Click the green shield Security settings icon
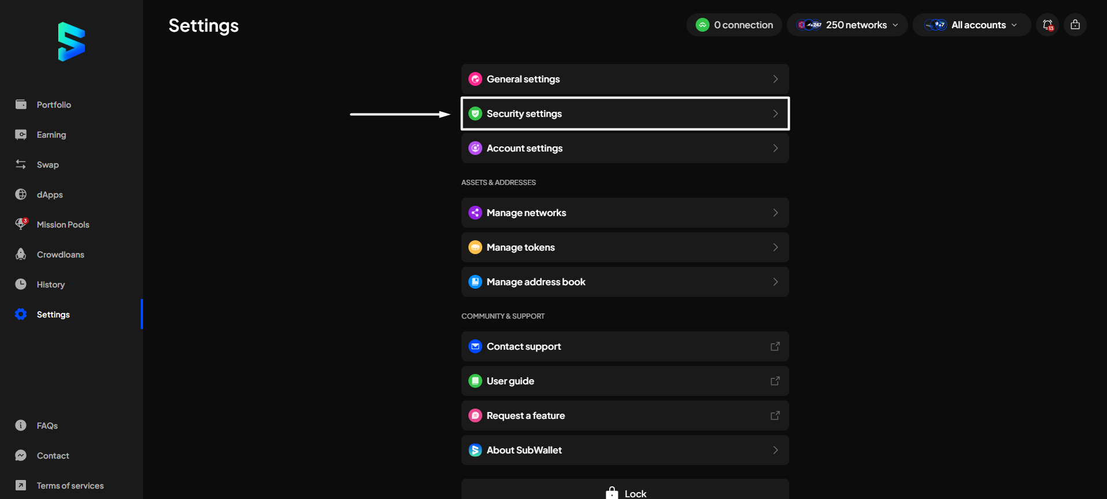Viewport: 1107px width, 499px height. click(x=475, y=114)
